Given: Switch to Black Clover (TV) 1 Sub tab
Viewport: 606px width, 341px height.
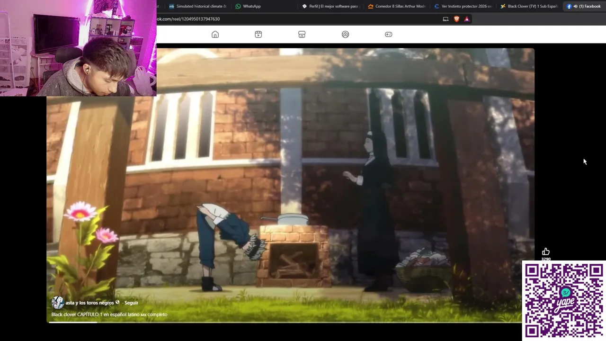Looking at the screenshot, I should coord(529,6).
